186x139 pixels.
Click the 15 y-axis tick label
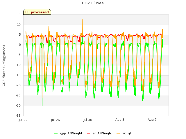tap(19, 14)
